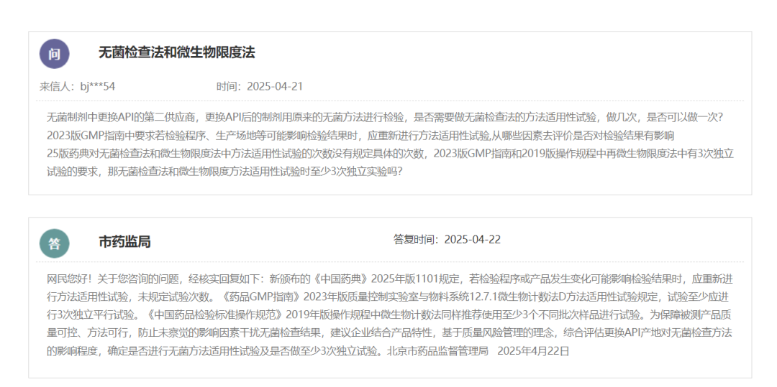Click the reply time 答复时间：2025-04-22
The height and width of the screenshot is (387, 777).
tap(447, 240)
